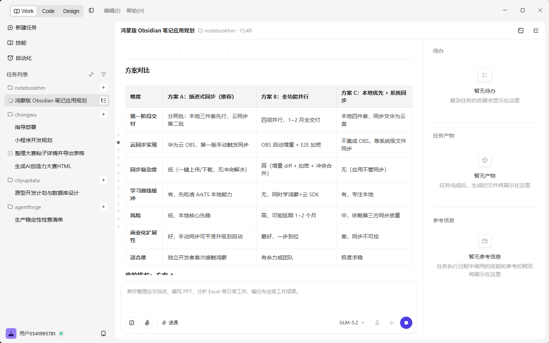Open task 原型开发计划与数据库设计
Image resolution: width=549 pixels, height=343 pixels.
tap(47, 193)
